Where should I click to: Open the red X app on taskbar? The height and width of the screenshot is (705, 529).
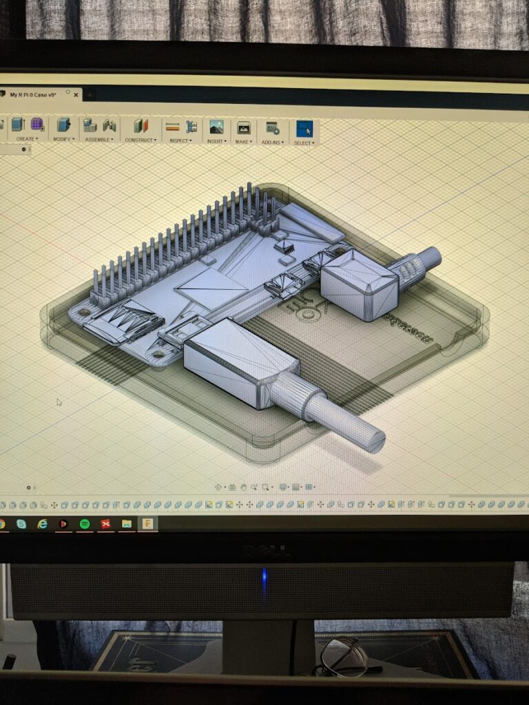(x=105, y=524)
